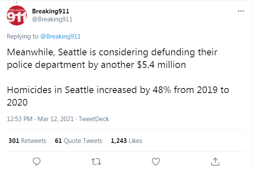The image size is (253, 171).
Task: Show the 1,243 Likes list
Action: coord(126,141)
